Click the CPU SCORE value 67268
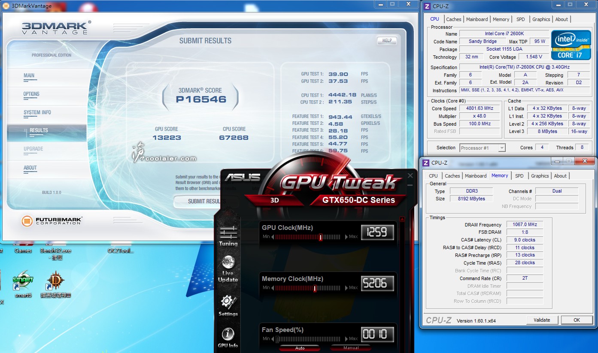This screenshot has width=598, height=353. 234,138
